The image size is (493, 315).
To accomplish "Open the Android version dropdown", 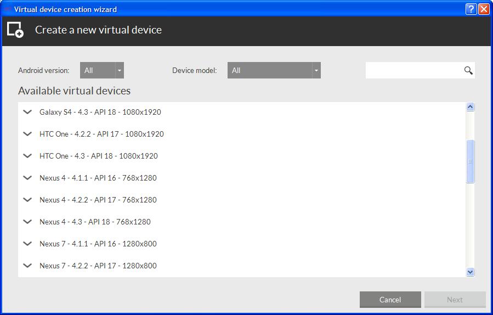I will click(x=102, y=70).
